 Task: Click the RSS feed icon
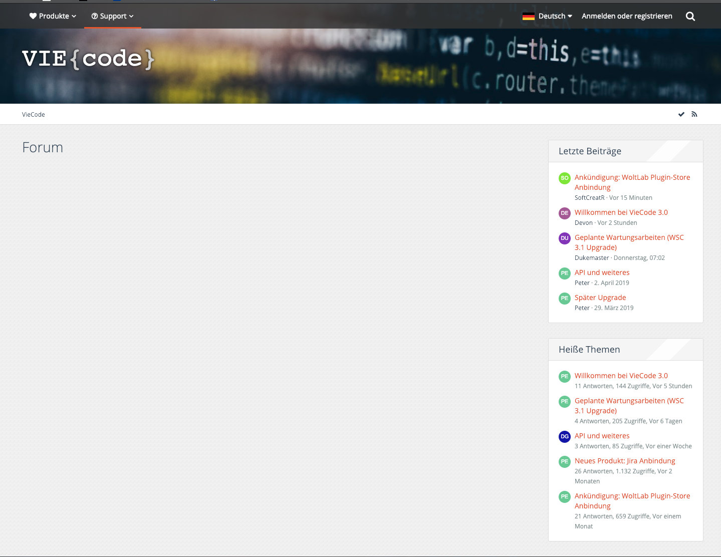(x=694, y=114)
